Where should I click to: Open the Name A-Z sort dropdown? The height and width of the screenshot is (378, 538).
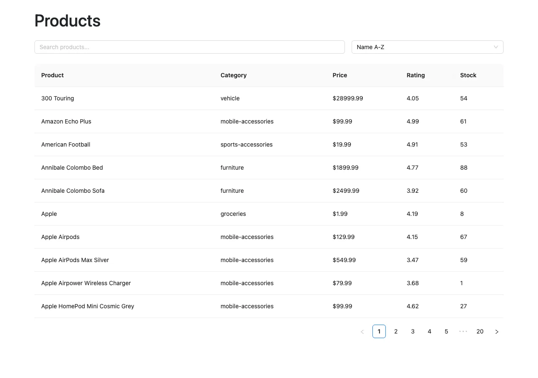click(427, 47)
